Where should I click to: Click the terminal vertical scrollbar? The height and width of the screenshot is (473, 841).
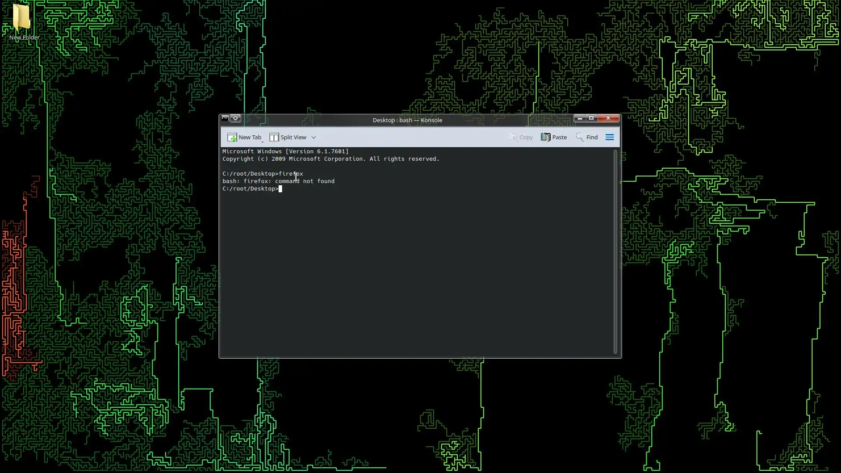(615, 252)
